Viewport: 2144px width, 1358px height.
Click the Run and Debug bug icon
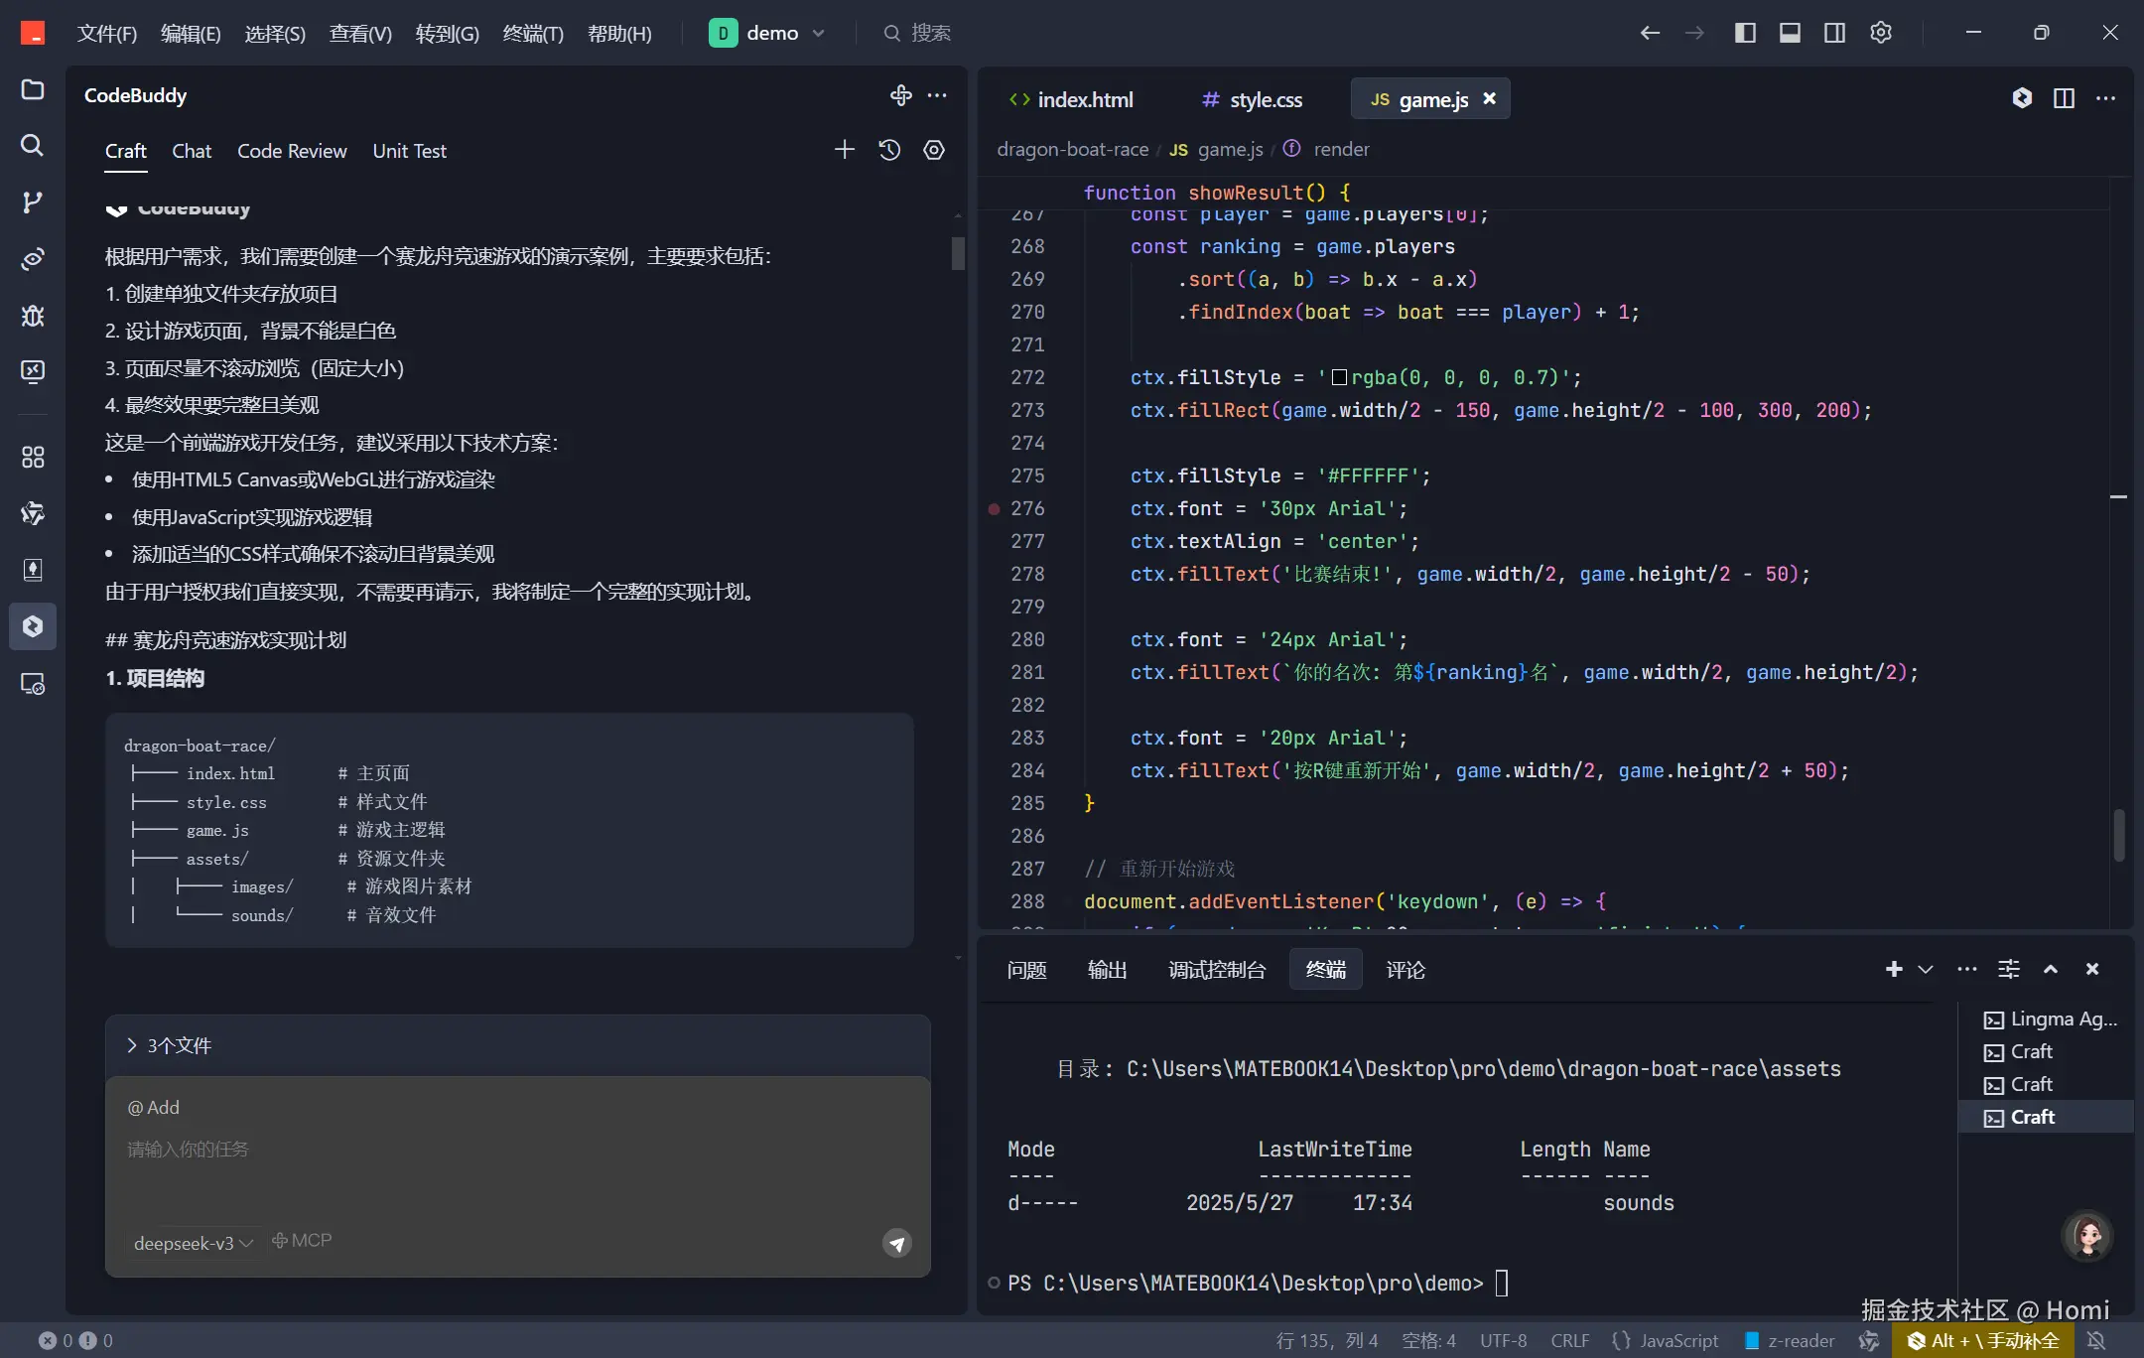coord(32,316)
